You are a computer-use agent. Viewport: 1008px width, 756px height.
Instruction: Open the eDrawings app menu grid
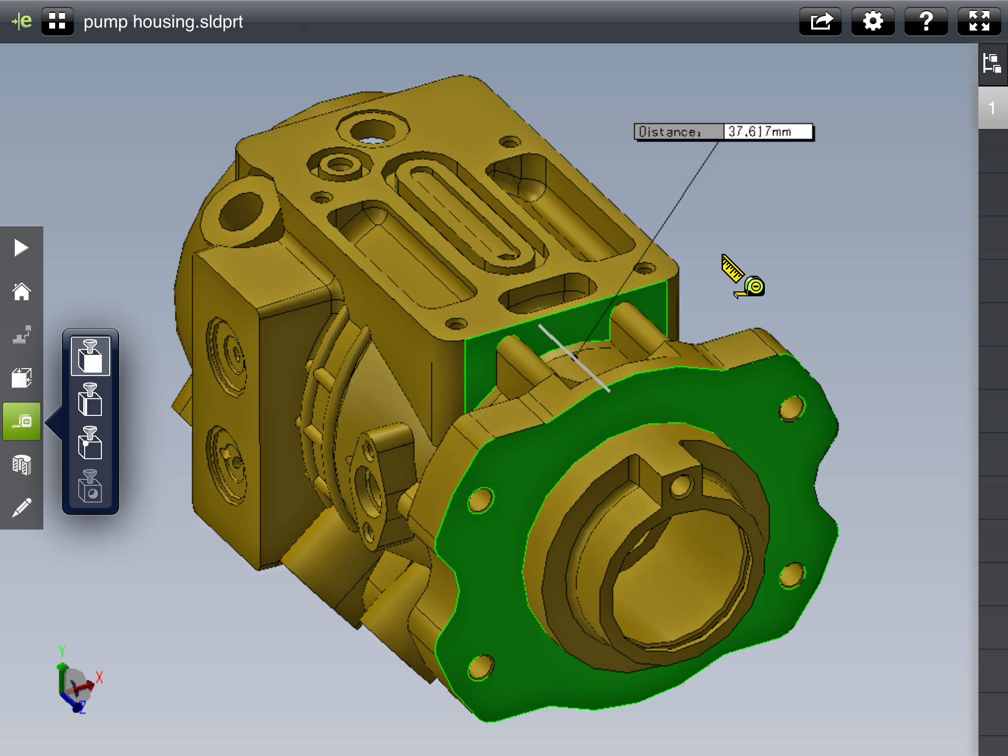tap(58, 21)
